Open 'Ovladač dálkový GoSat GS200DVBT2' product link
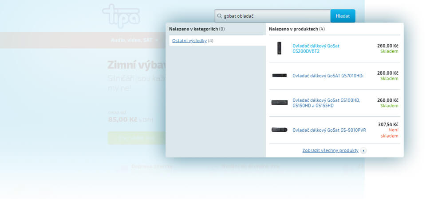 tap(316, 49)
